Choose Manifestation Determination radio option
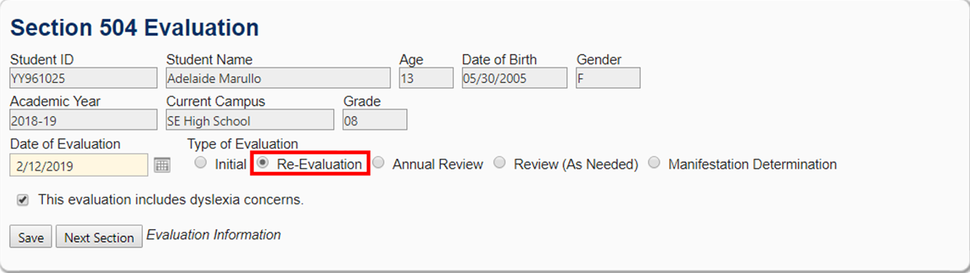 click(654, 163)
